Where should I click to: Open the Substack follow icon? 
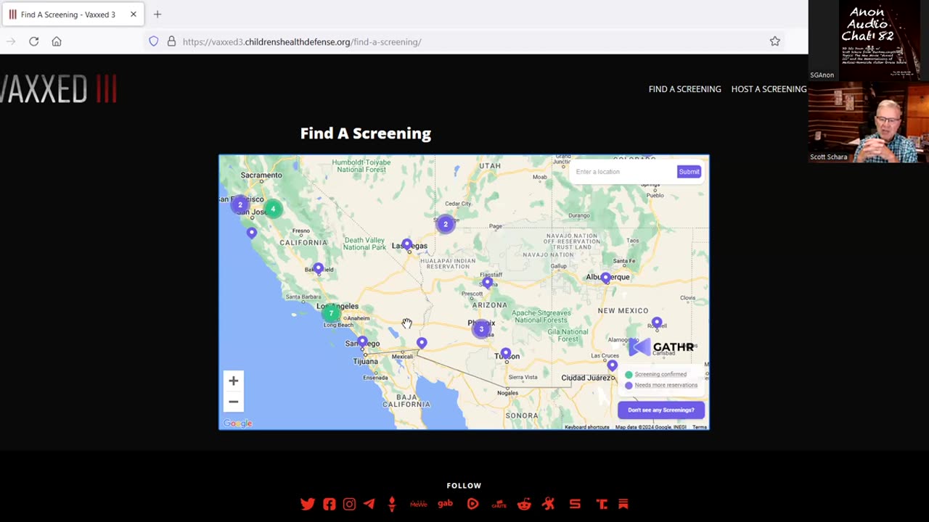(x=623, y=504)
